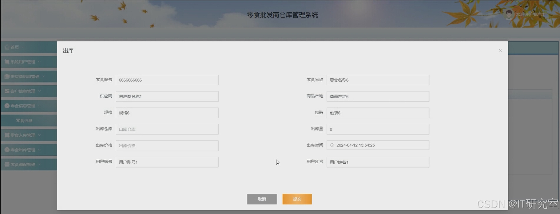Focus the 供应商 field
The width and height of the screenshot is (560, 214).
point(167,96)
